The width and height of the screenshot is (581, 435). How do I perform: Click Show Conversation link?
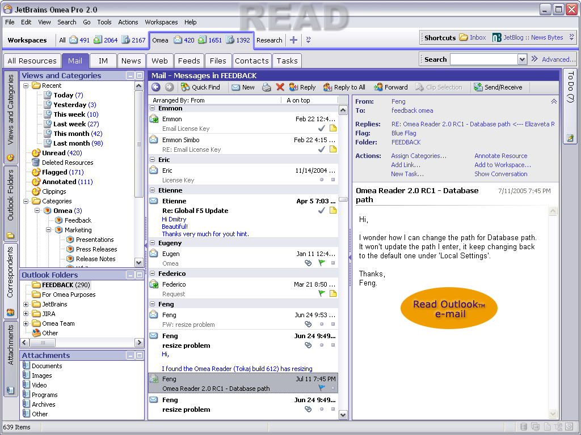coord(500,174)
